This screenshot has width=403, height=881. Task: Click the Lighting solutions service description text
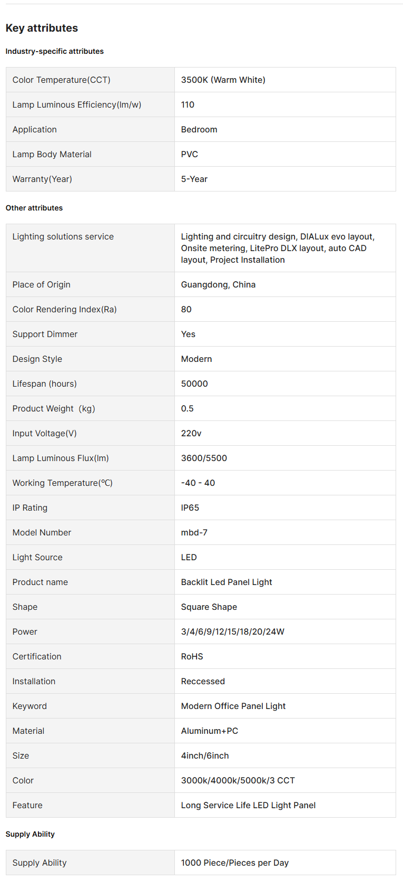pyautogui.click(x=277, y=248)
